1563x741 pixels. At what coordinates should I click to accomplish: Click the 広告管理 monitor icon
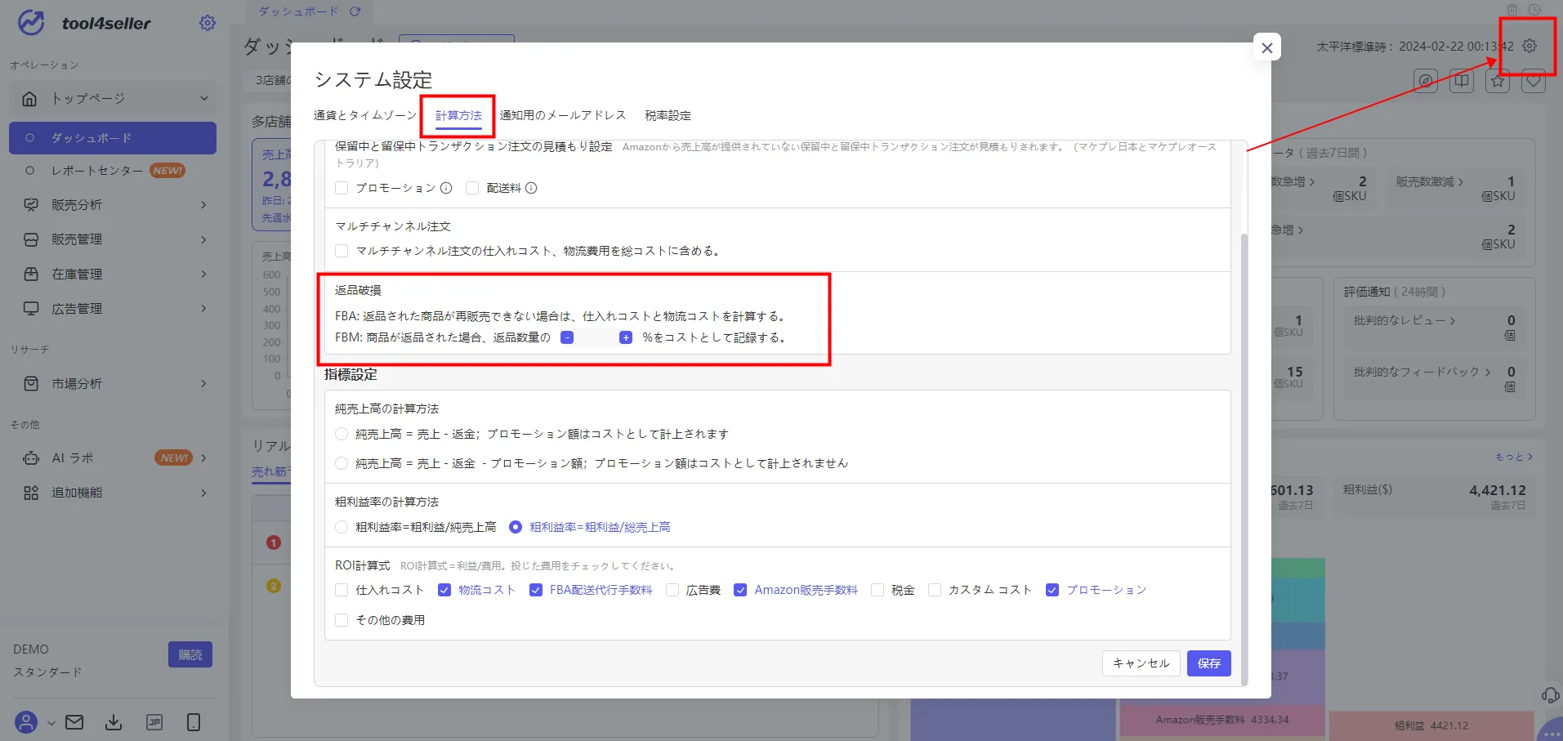31,309
